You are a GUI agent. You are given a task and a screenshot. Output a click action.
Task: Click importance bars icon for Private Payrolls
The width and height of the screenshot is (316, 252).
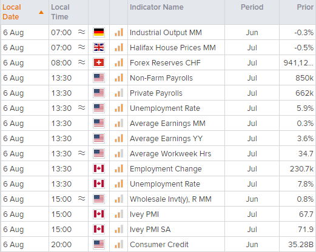coord(119,93)
